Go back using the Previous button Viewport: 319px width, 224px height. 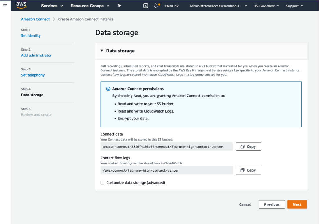click(272, 204)
